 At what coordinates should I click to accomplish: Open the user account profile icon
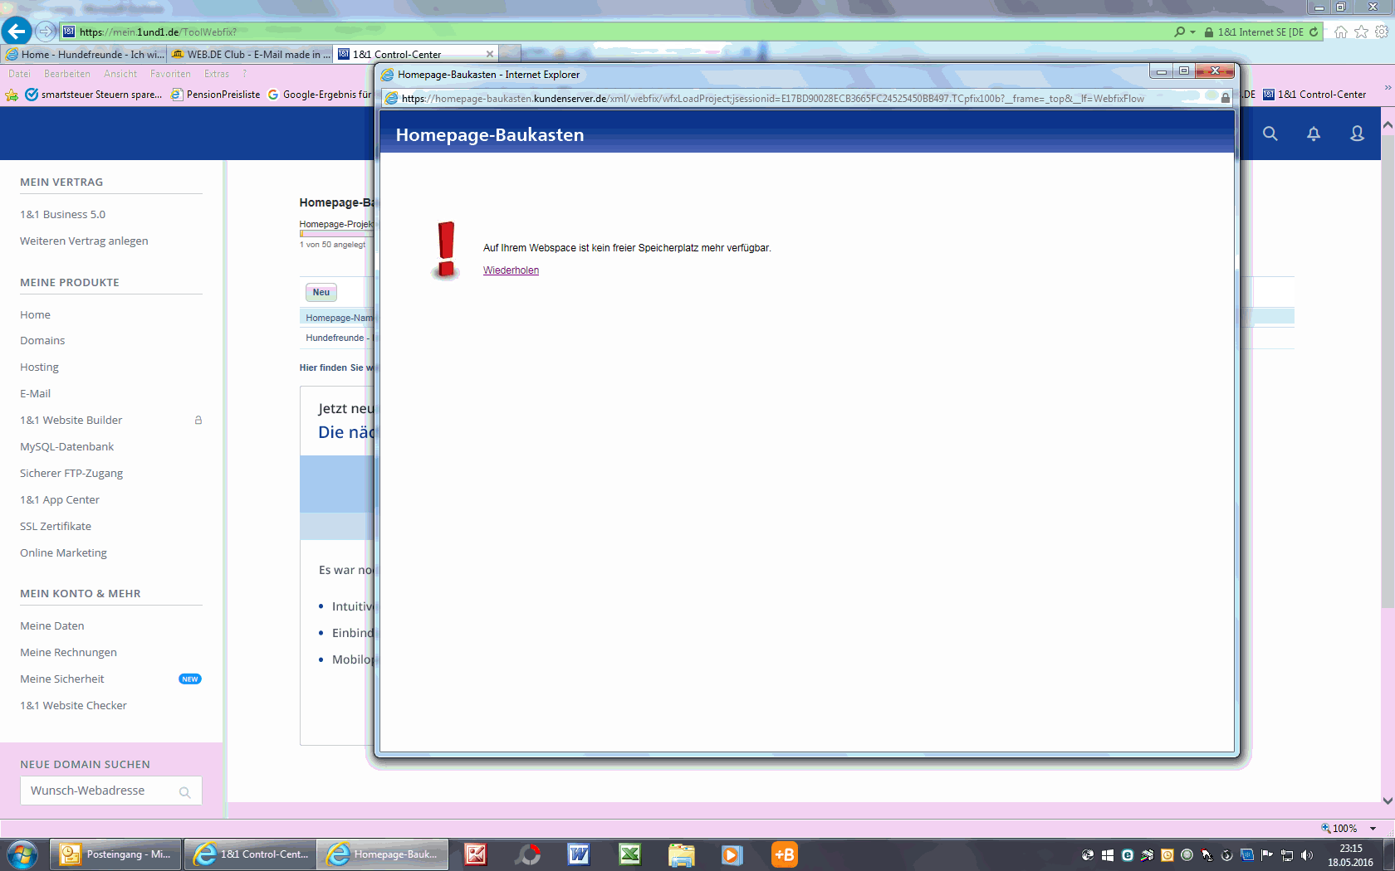coord(1357,134)
